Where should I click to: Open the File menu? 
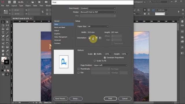pyautogui.click(x=3, y=5)
